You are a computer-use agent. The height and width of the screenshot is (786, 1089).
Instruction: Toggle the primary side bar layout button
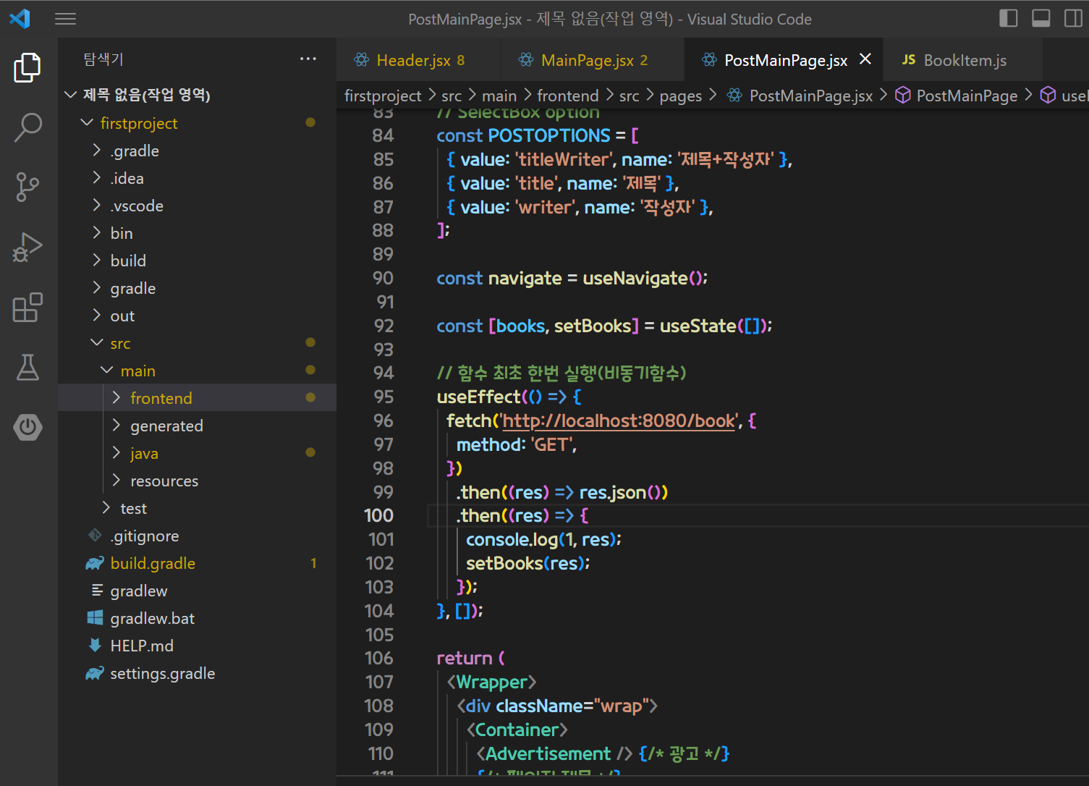1008,19
